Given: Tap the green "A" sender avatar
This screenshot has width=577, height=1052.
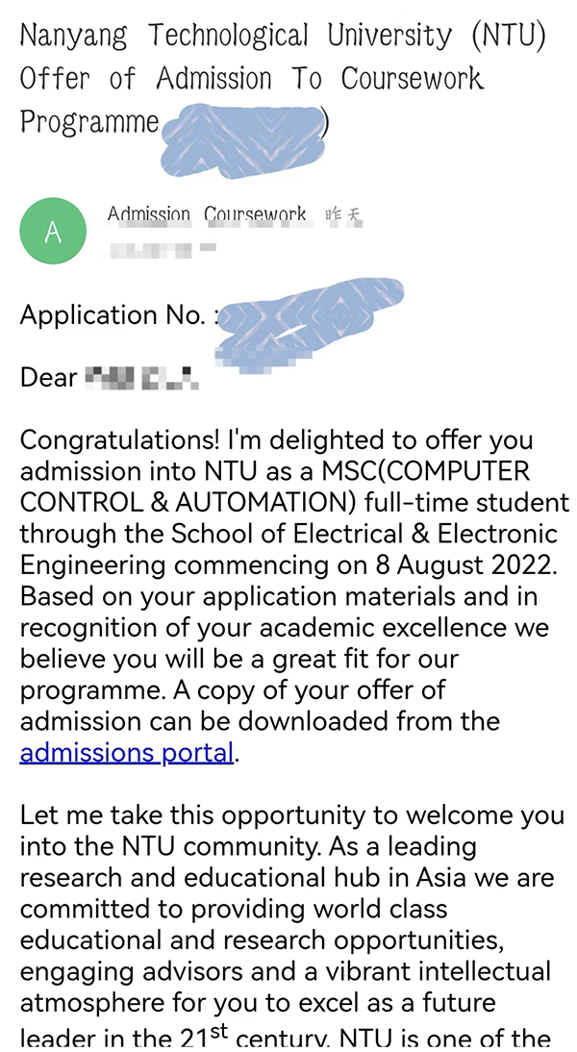Looking at the screenshot, I should tap(53, 232).
